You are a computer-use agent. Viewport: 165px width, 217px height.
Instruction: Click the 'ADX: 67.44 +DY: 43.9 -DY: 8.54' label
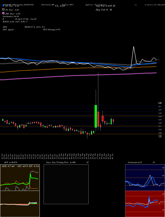point(20,166)
